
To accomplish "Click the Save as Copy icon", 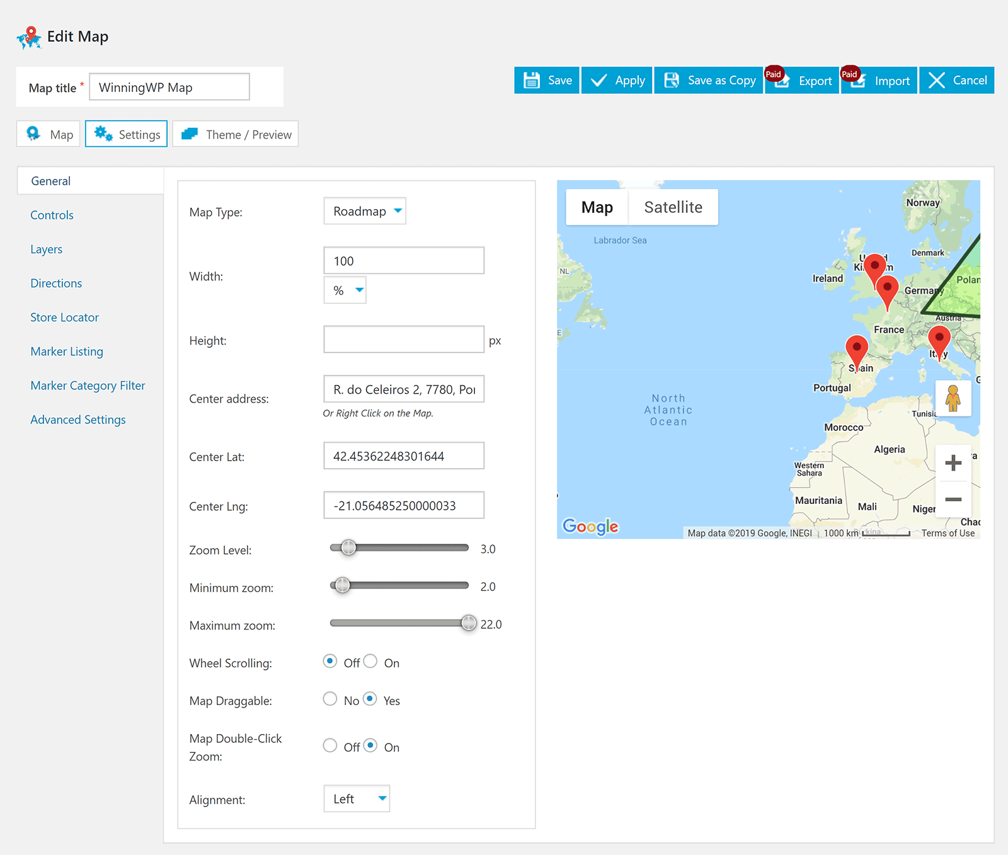I will 672,80.
